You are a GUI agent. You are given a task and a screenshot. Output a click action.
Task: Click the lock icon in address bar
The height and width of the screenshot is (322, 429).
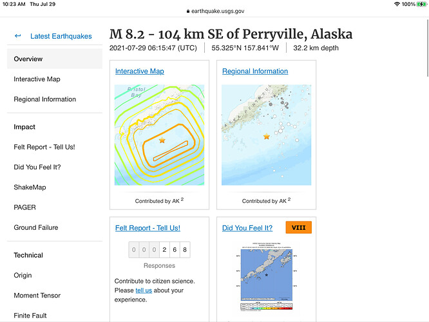click(x=188, y=11)
